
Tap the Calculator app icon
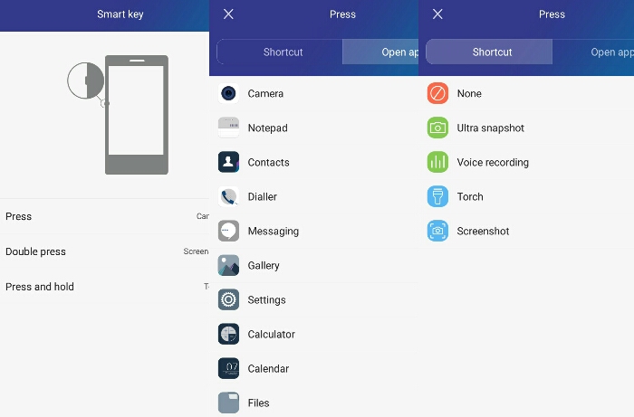pyautogui.click(x=228, y=334)
